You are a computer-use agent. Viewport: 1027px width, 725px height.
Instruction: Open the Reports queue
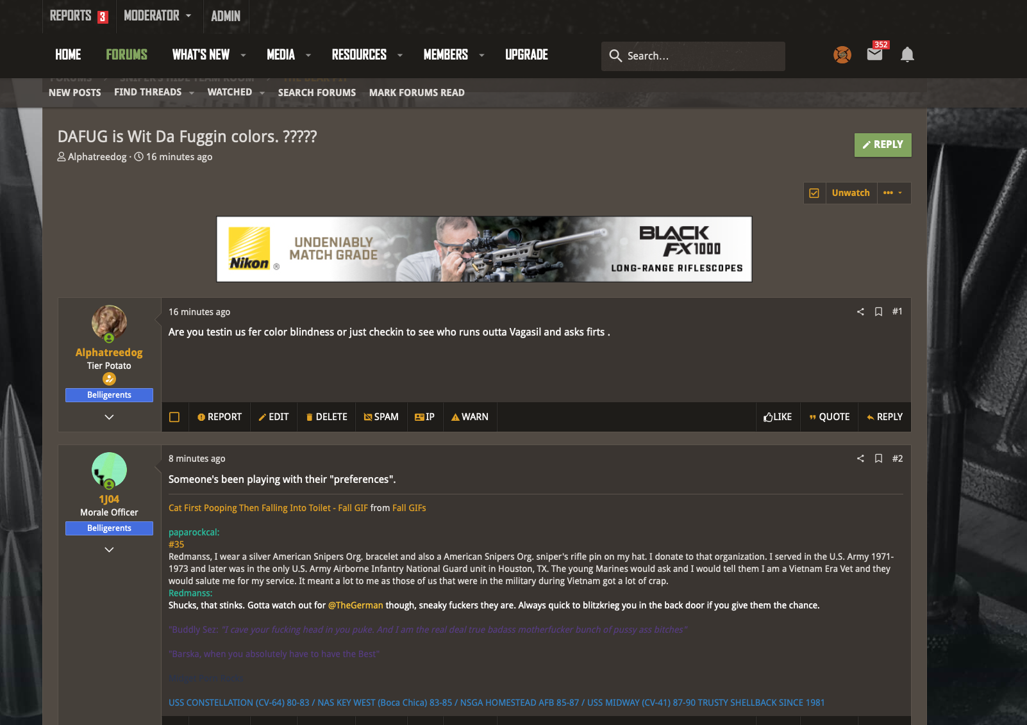coord(79,16)
